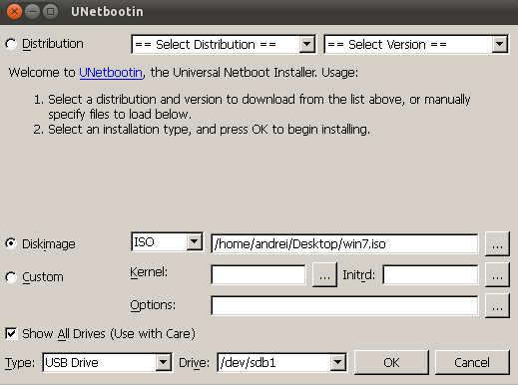Browse for Options file button
The width and height of the screenshot is (518, 385).
tap(497, 305)
